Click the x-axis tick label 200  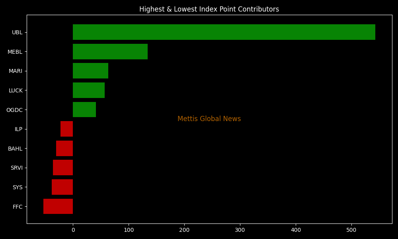click(x=184, y=230)
